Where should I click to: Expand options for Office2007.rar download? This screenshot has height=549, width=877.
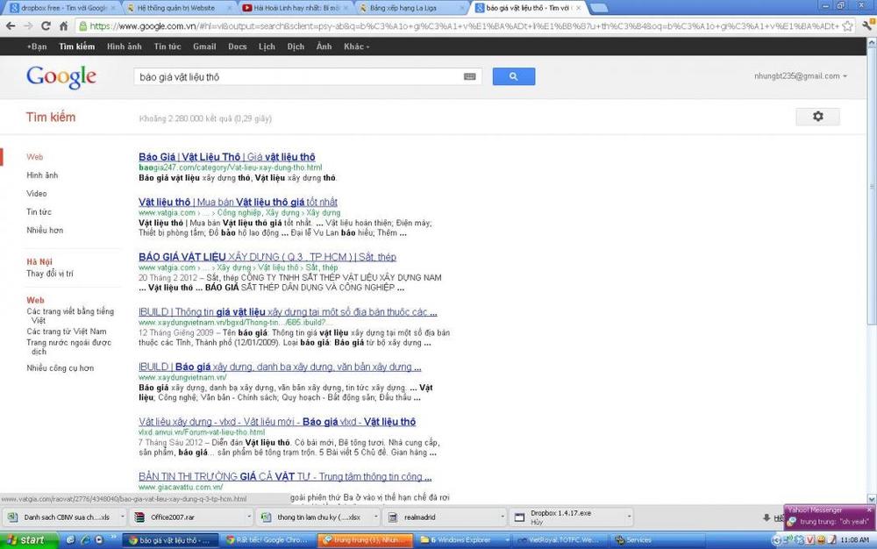249,517
